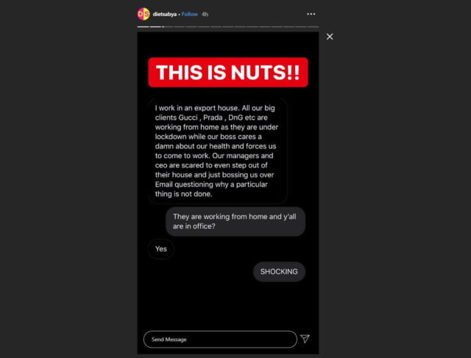The width and height of the screenshot is (471, 358).
Task: Click the red THIS IS NUTS banner
Action: (228, 72)
